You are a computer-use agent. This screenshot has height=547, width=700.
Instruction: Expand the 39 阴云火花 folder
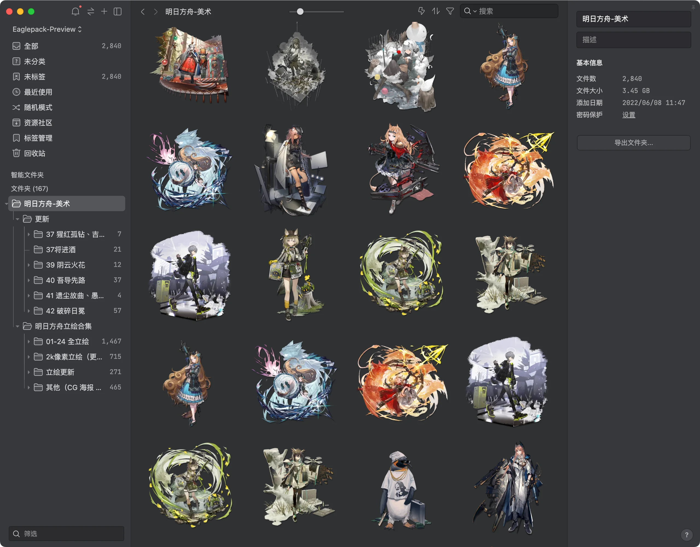pyautogui.click(x=28, y=265)
